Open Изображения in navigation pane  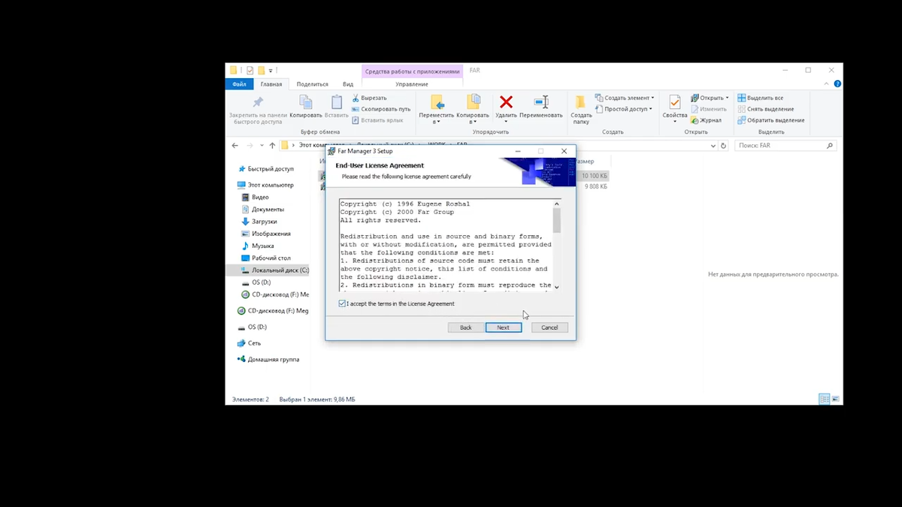[265, 234]
